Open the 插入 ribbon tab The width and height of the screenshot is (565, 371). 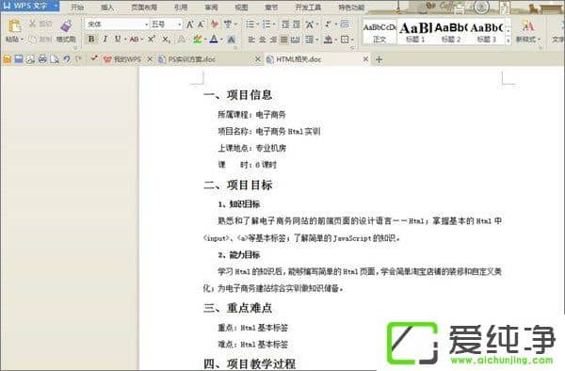pyautogui.click(x=107, y=8)
